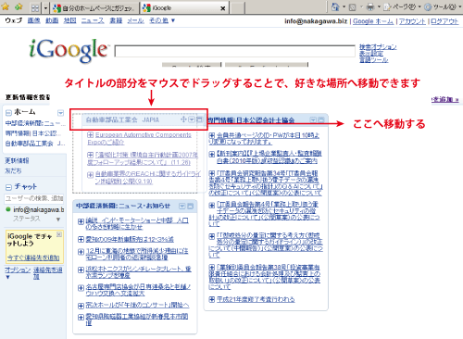Open メール in the Google bar
This screenshot has width=463, height=339.
point(135,20)
